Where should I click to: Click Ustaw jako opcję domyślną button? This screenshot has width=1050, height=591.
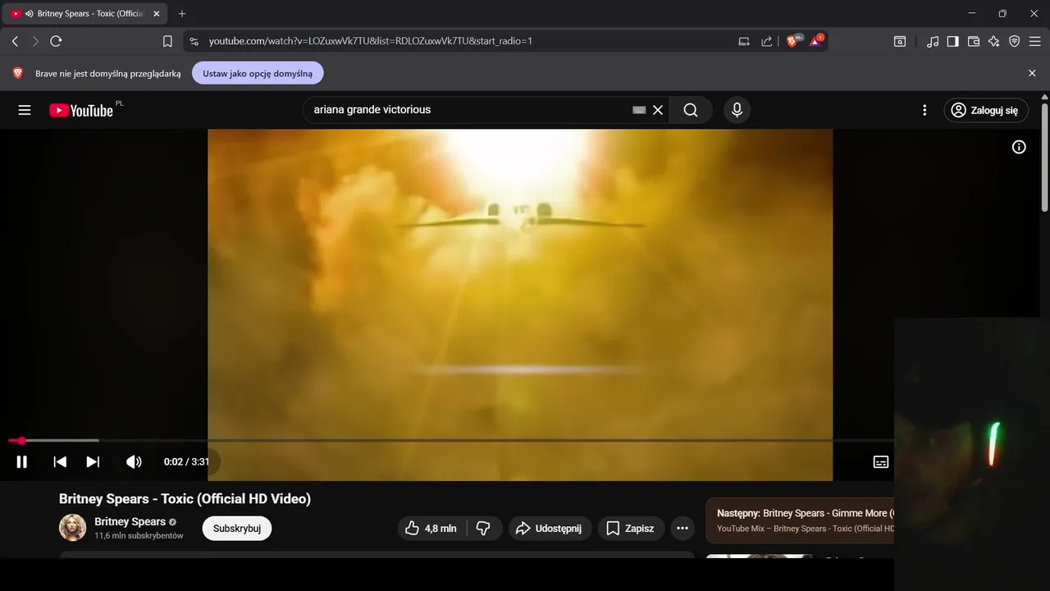258,73
